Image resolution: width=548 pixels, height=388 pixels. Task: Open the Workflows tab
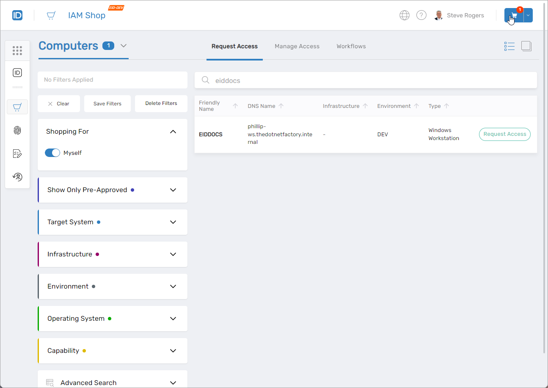pyautogui.click(x=351, y=47)
